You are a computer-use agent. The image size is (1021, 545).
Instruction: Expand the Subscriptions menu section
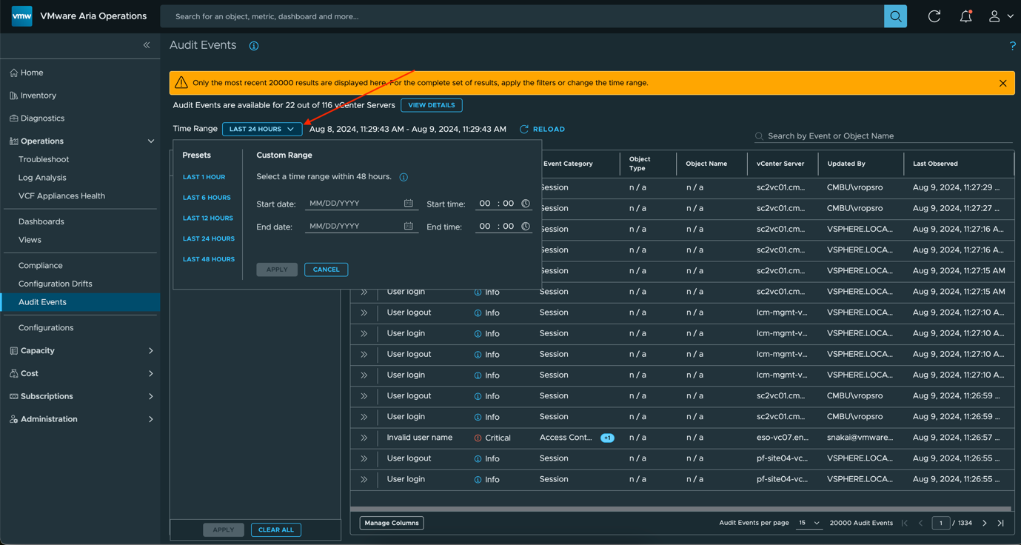[x=151, y=396]
